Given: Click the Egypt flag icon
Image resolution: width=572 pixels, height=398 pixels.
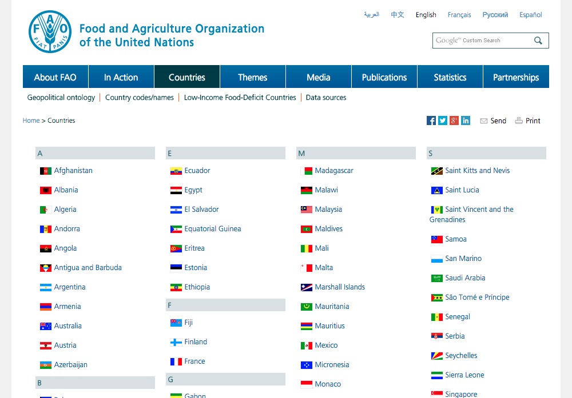Looking at the screenshot, I should [x=176, y=190].
